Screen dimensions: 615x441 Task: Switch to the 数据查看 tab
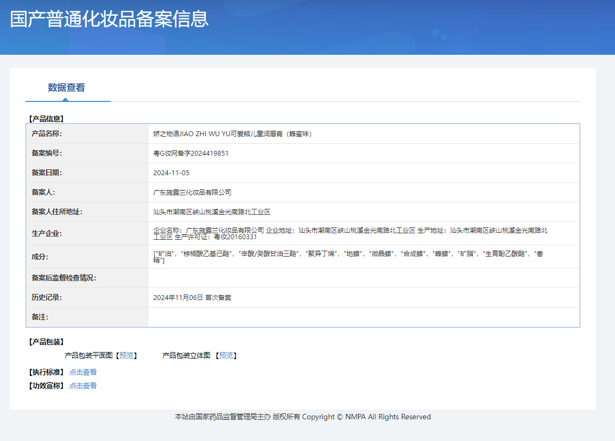[x=66, y=87]
